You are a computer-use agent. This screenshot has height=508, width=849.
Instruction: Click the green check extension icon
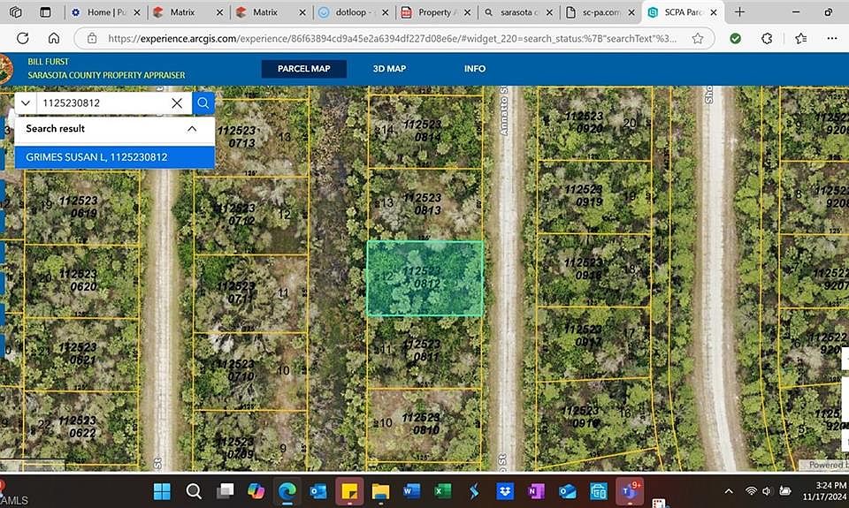(735, 38)
